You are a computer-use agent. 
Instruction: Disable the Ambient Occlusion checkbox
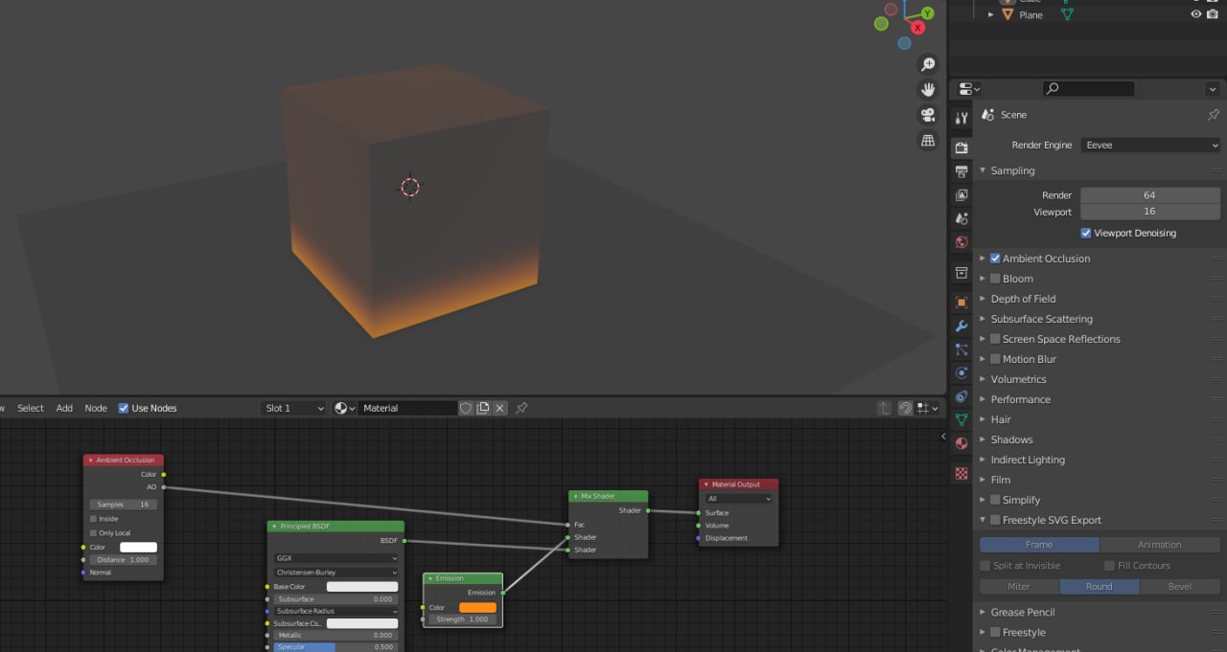tap(995, 259)
